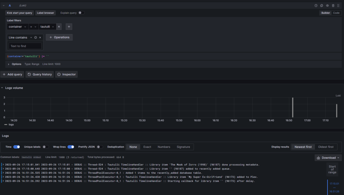The image size is (344, 195).
Task: Click the Start of range marker
Action: tap(332, 169)
